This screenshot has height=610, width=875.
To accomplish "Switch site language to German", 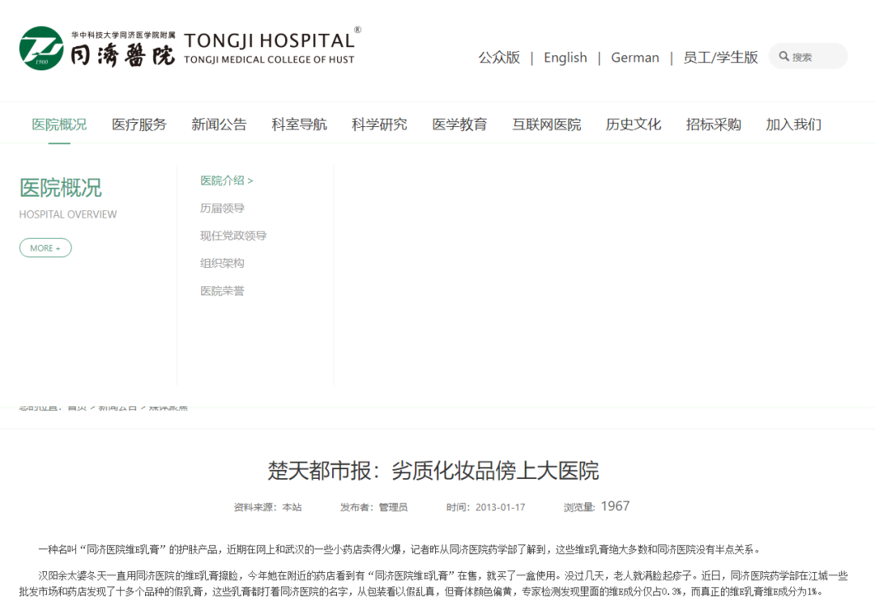I will click(634, 57).
